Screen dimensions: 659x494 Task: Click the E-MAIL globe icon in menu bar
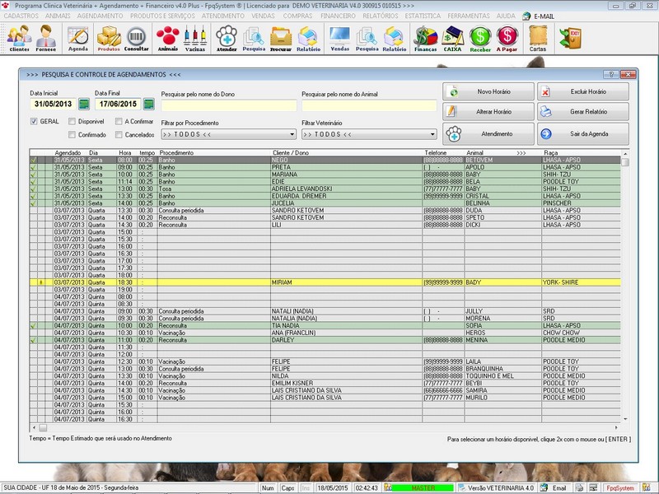coord(526,16)
